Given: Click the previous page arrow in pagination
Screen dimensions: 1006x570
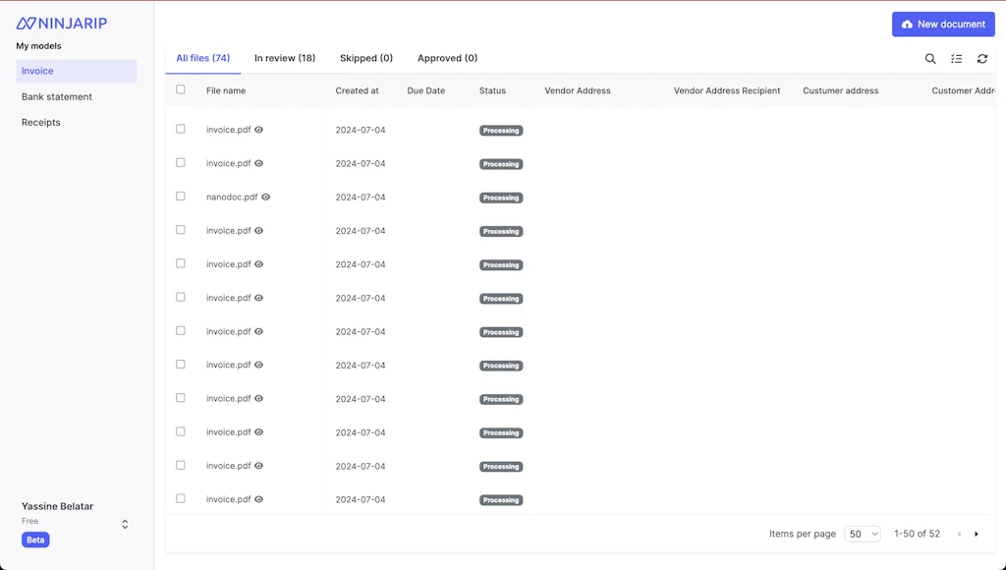Looking at the screenshot, I should (x=959, y=534).
